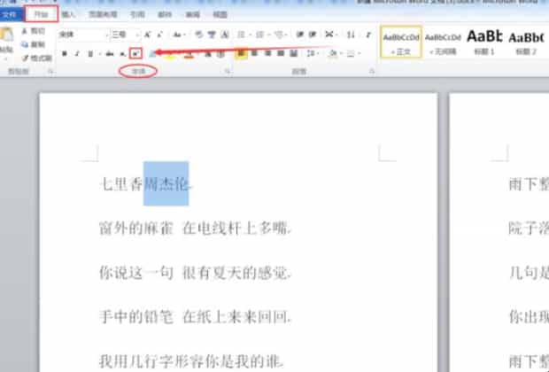The width and height of the screenshot is (549, 372).
Task: Toggle the Superscript button
Action: pyautogui.click(x=135, y=54)
